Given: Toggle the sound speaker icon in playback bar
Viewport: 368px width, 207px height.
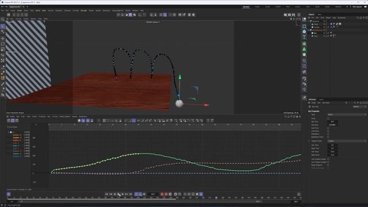Looking at the screenshot, I should point(144,194).
